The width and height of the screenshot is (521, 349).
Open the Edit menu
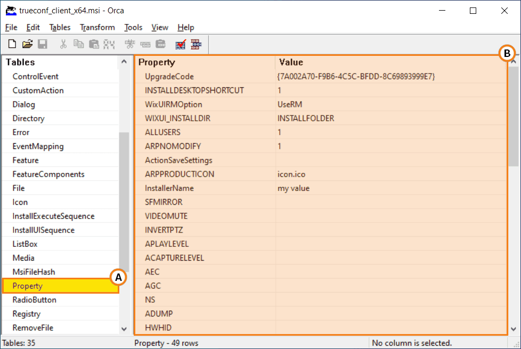click(33, 28)
